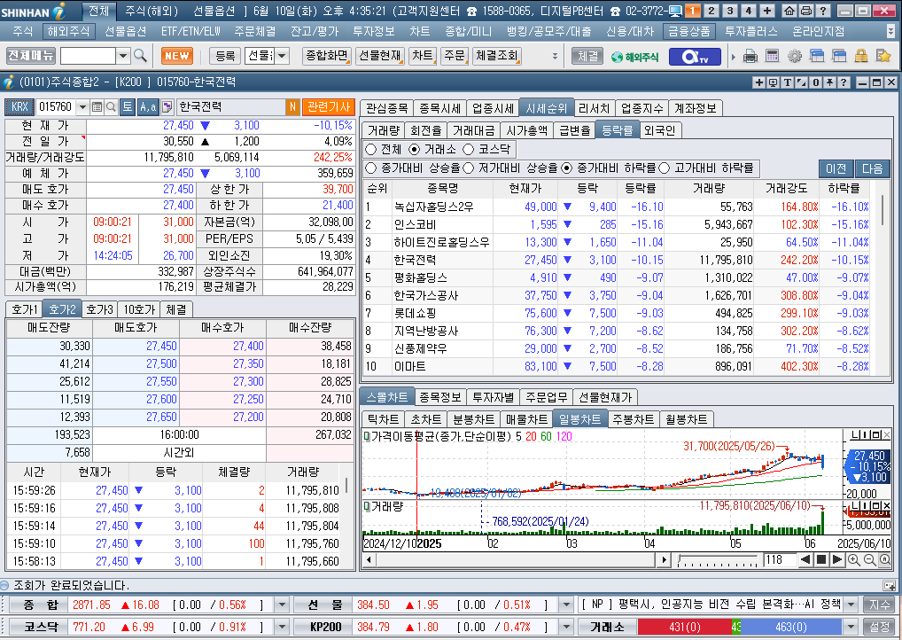Viewport: 902px width, 640px height.
Task: Click the toolbar printer icon next to the TV banner
Action: tap(750, 56)
